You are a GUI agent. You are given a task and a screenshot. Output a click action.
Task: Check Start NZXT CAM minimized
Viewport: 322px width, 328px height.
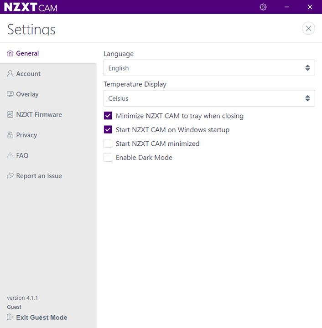[108, 143]
